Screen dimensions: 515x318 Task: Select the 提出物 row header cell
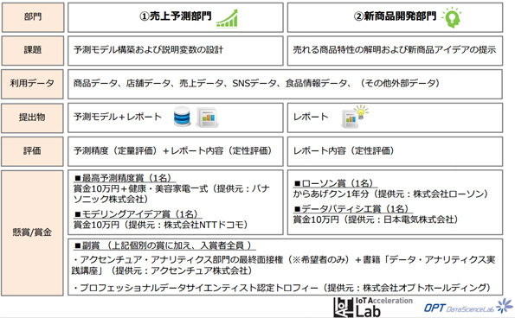[32, 118]
